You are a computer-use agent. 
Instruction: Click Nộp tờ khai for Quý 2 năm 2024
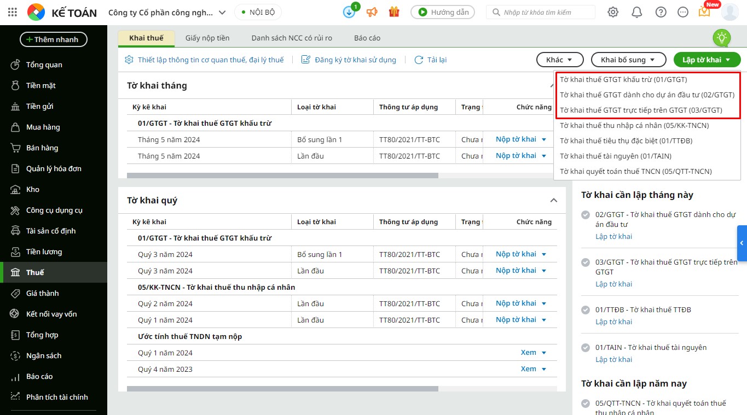click(x=516, y=303)
